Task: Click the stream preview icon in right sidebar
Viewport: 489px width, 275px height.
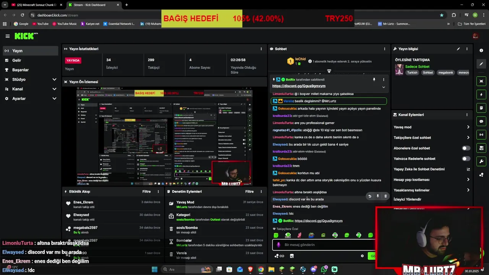Action: coord(481,148)
